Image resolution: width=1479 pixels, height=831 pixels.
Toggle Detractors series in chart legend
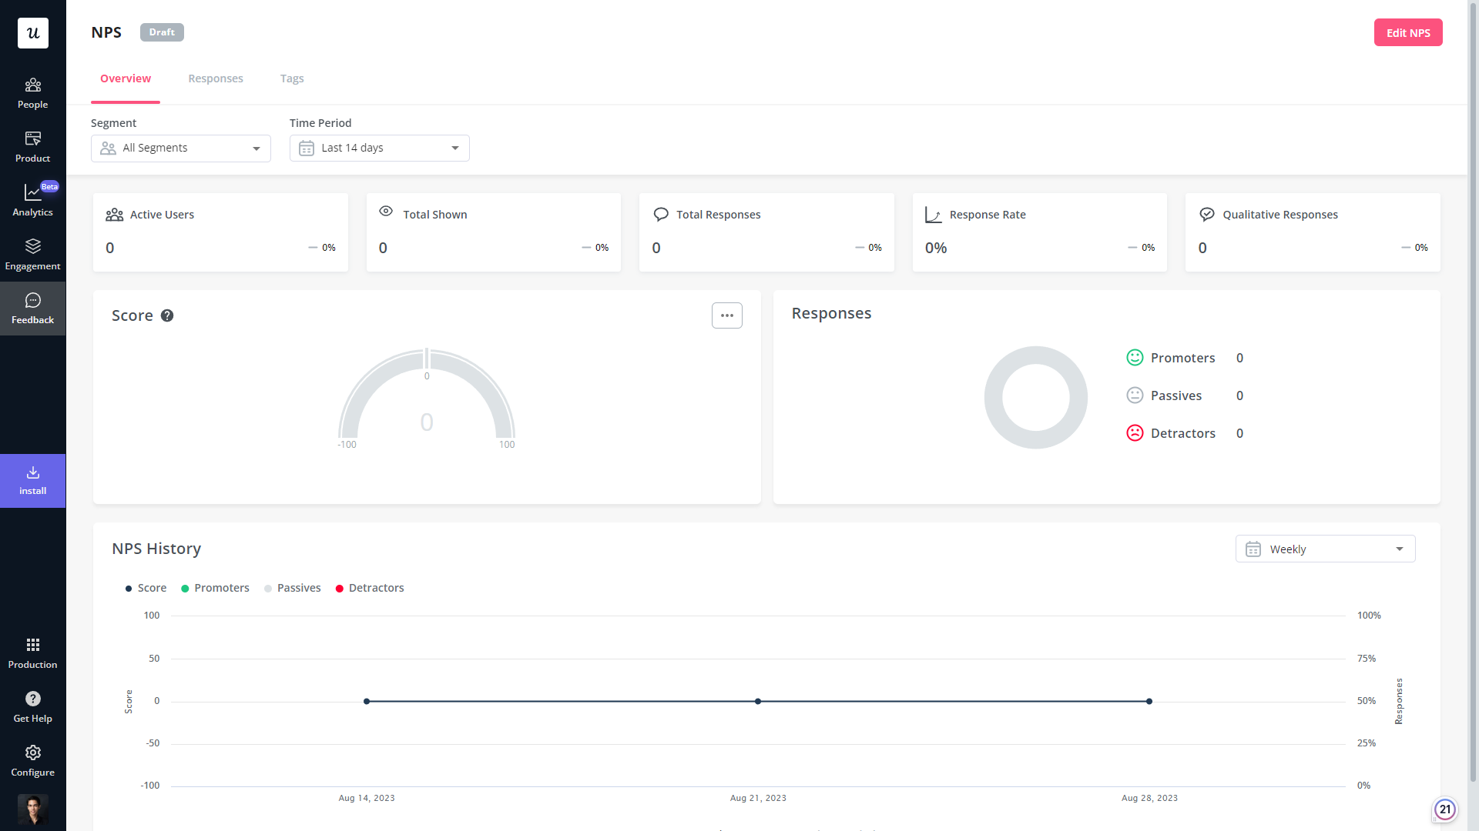(x=370, y=588)
